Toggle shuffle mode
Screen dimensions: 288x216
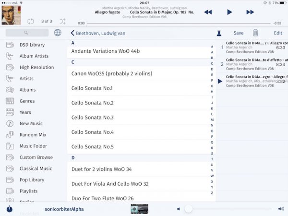(63, 21)
